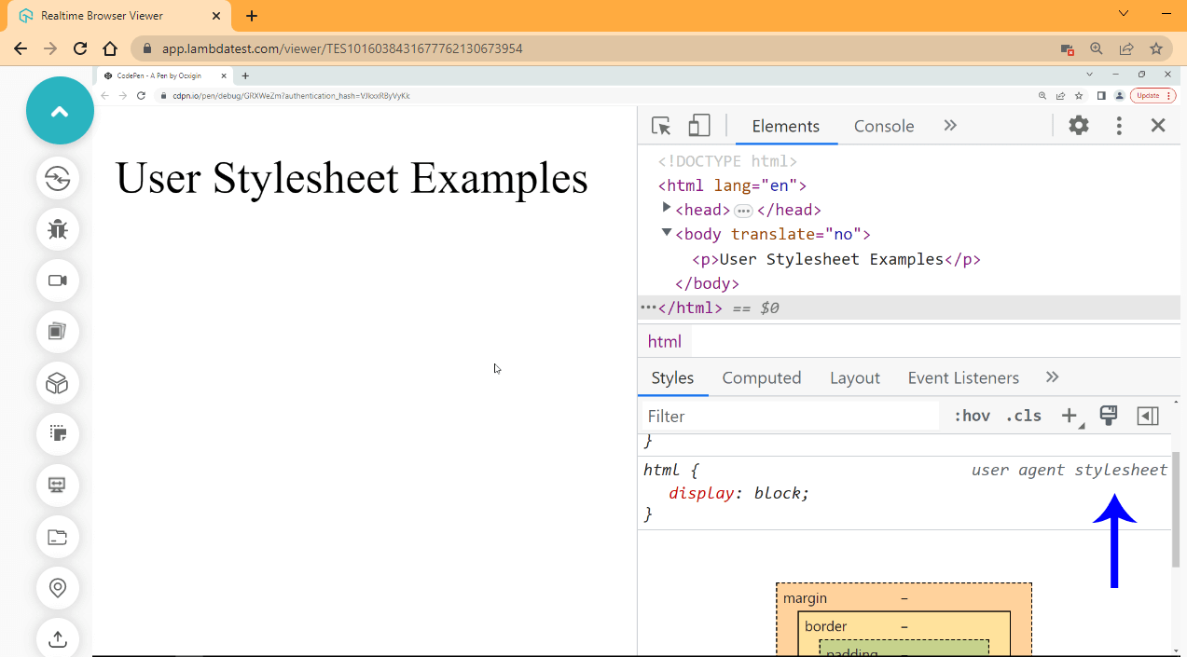Open the Computed tab in styles pane
Viewport: 1187px width, 657px height.
[762, 377]
